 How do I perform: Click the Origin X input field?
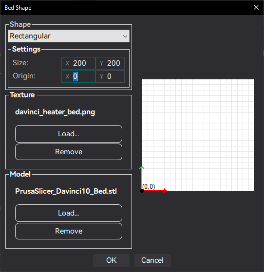point(78,76)
